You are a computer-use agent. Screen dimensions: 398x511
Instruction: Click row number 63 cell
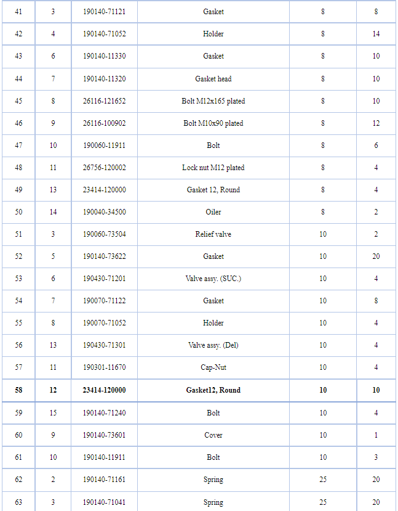pos(18,502)
